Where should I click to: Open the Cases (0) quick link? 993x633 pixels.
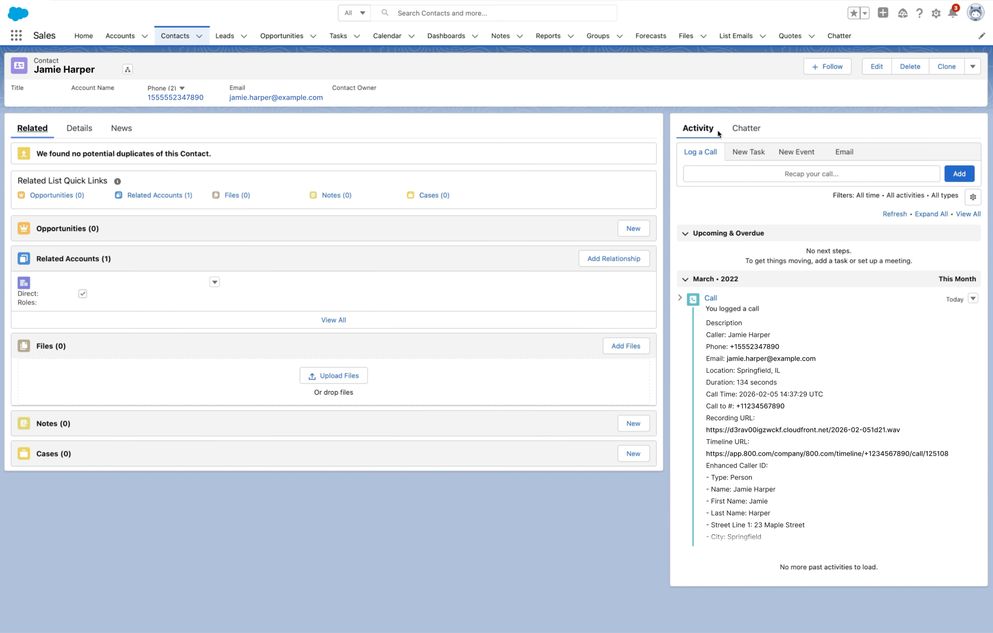pyautogui.click(x=434, y=195)
